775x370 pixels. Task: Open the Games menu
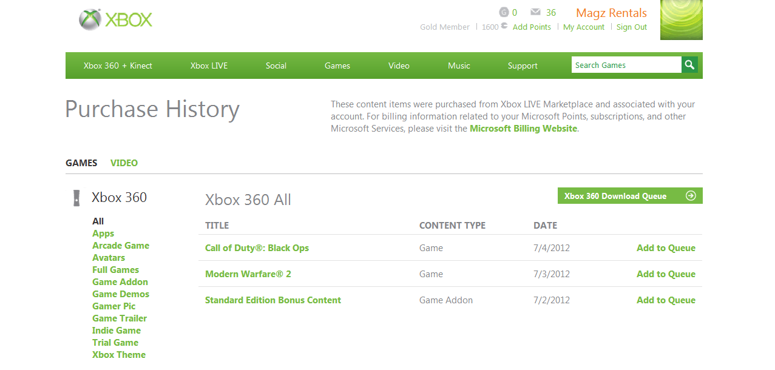(x=337, y=66)
